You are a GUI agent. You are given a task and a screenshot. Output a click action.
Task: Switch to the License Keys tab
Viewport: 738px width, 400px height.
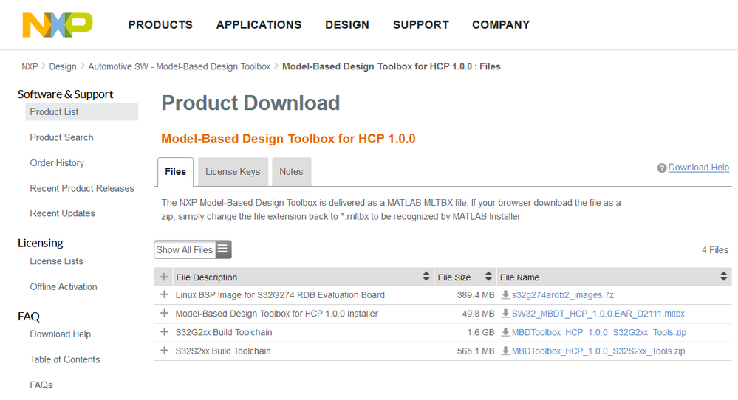pyautogui.click(x=233, y=171)
